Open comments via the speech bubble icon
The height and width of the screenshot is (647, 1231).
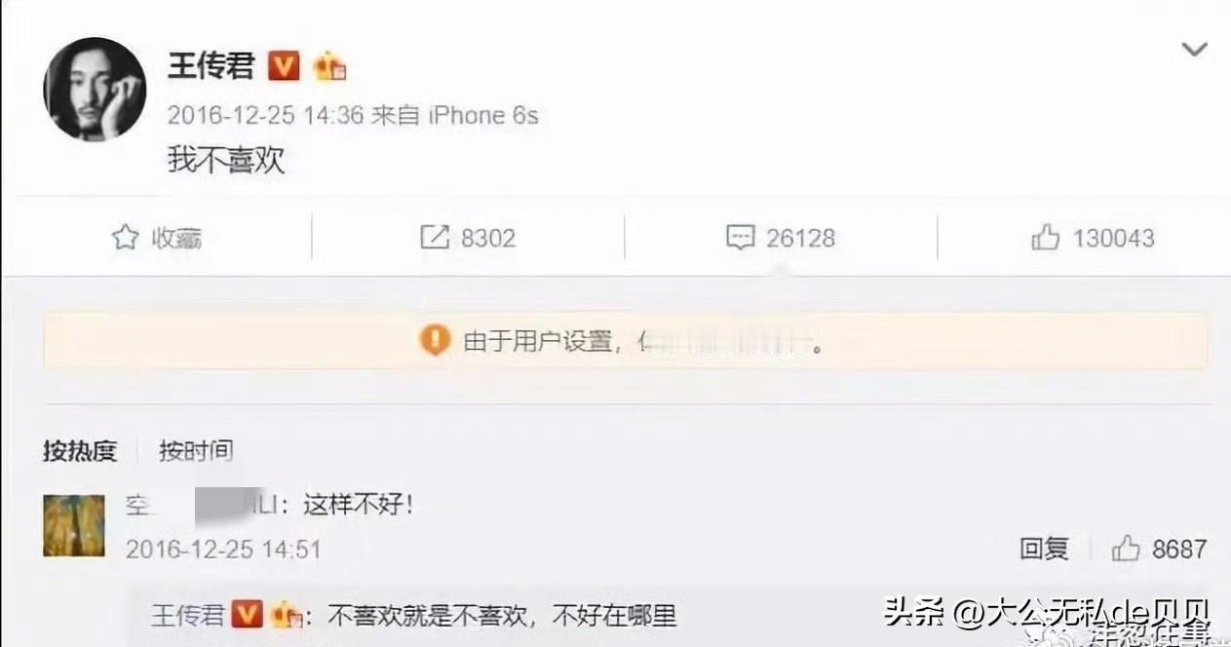click(741, 238)
